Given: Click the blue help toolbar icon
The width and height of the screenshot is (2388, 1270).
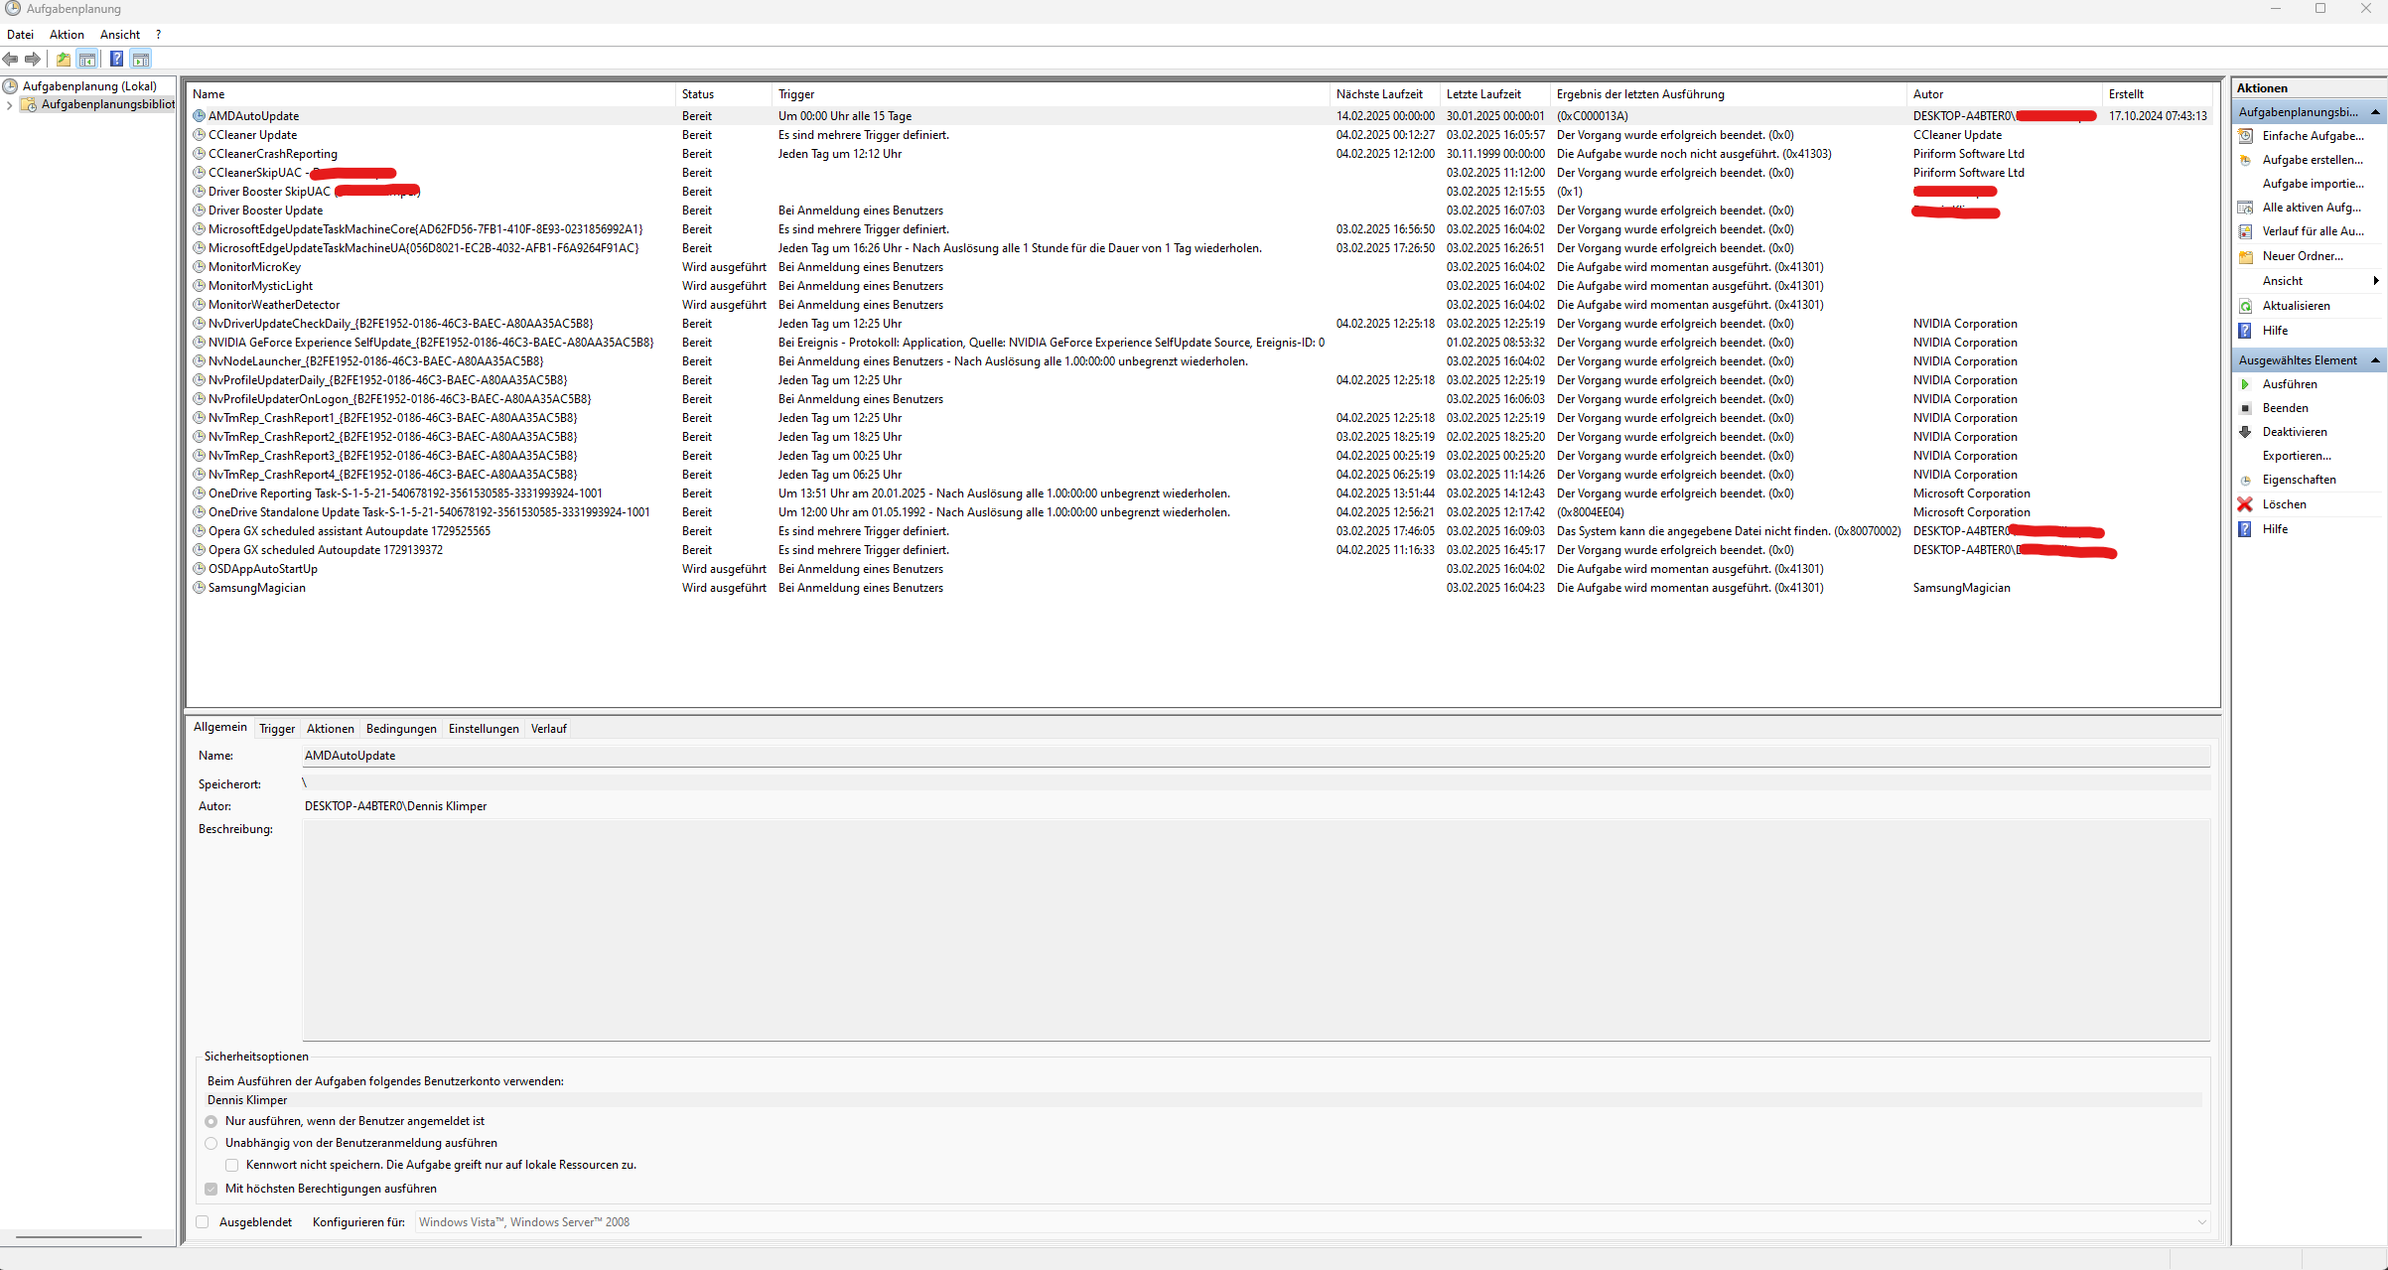Looking at the screenshot, I should [116, 60].
